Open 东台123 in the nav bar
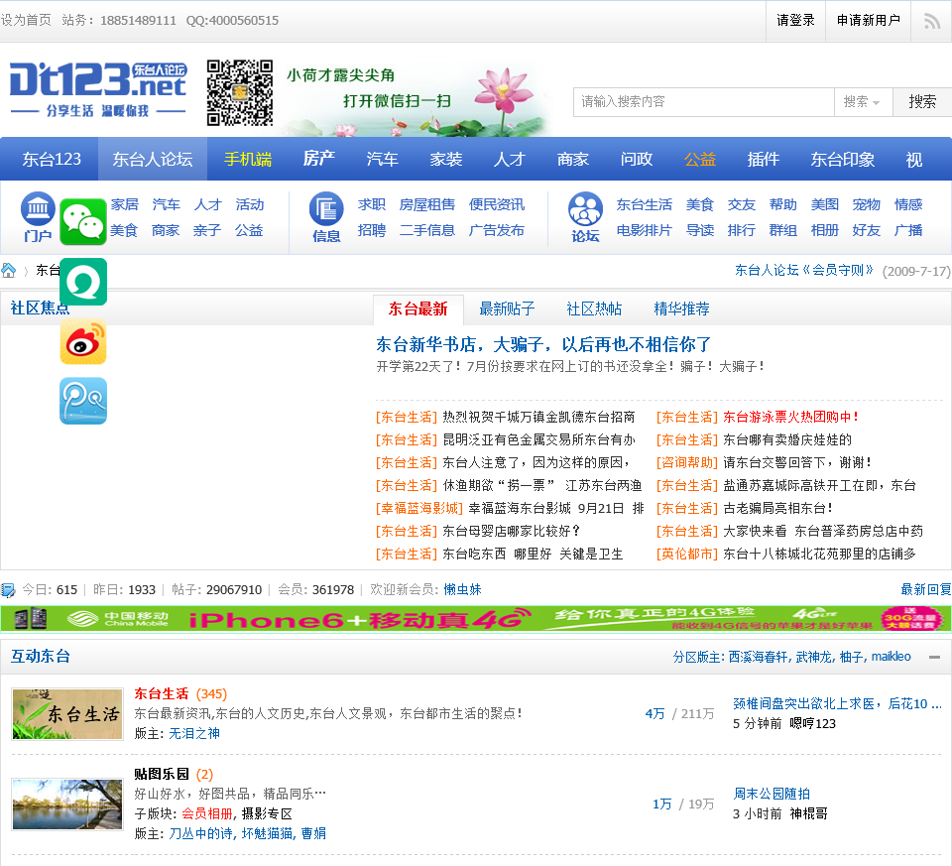The width and height of the screenshot is (952, 866). [52, 159]
